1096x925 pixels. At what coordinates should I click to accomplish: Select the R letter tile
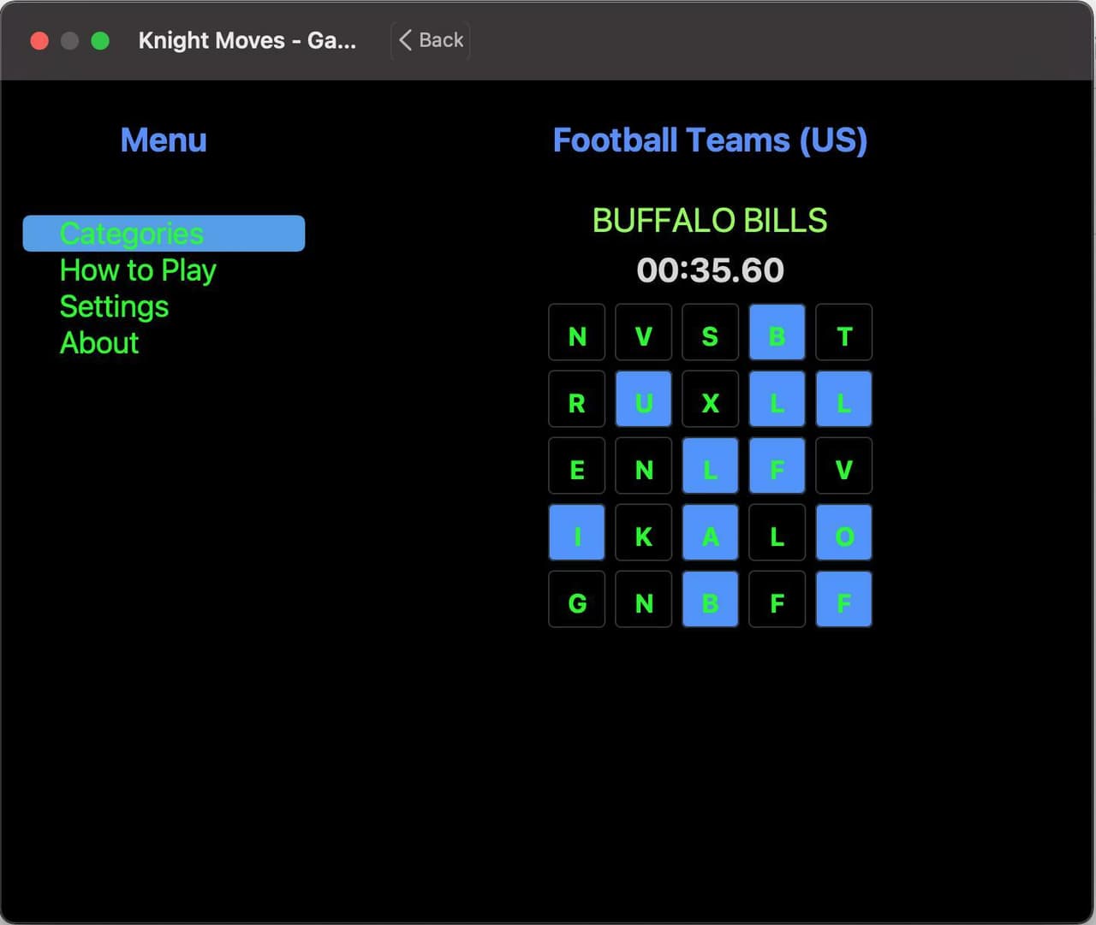click(x=577, y=399)
